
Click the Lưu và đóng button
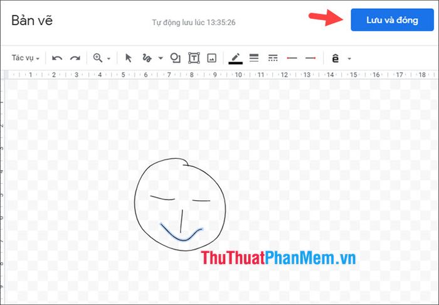click(392, 20)
